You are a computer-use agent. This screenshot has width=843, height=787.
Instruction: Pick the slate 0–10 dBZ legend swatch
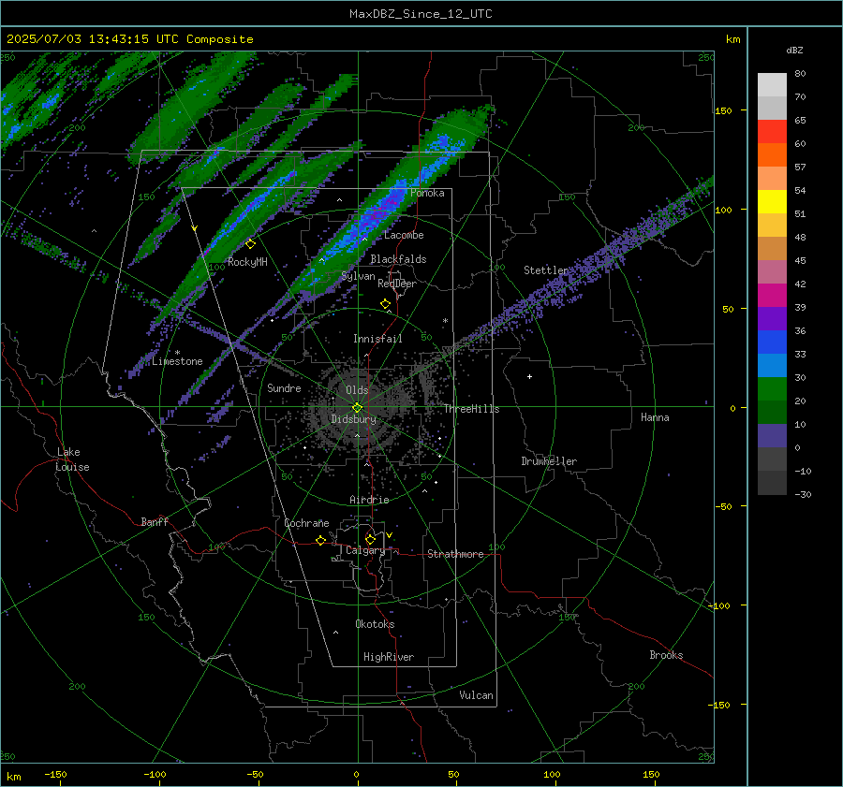coord(772,436)
